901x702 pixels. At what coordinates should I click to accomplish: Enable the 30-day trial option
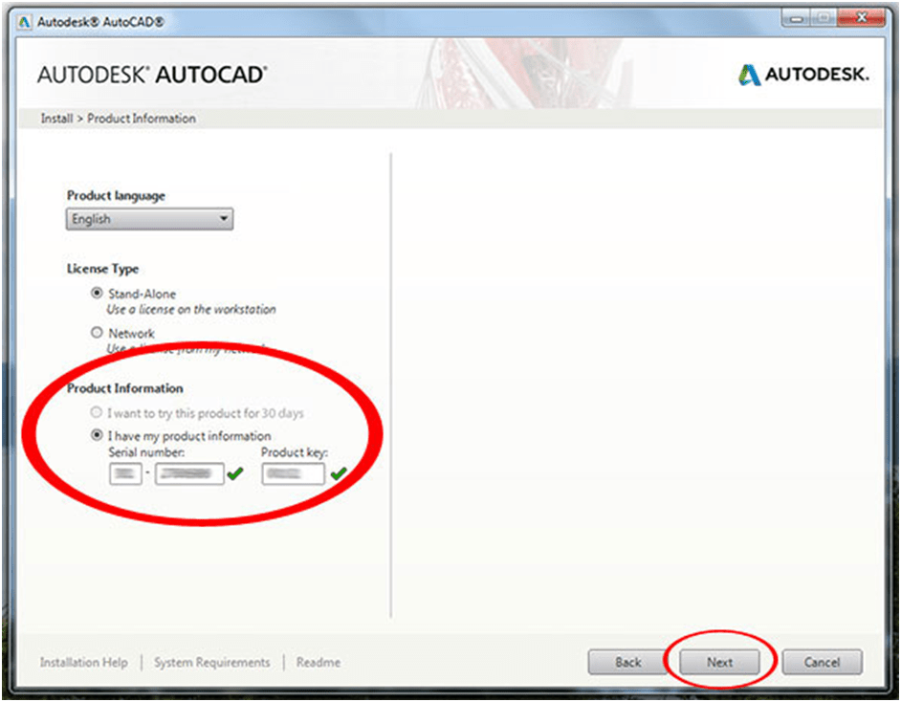pos(97,412)
